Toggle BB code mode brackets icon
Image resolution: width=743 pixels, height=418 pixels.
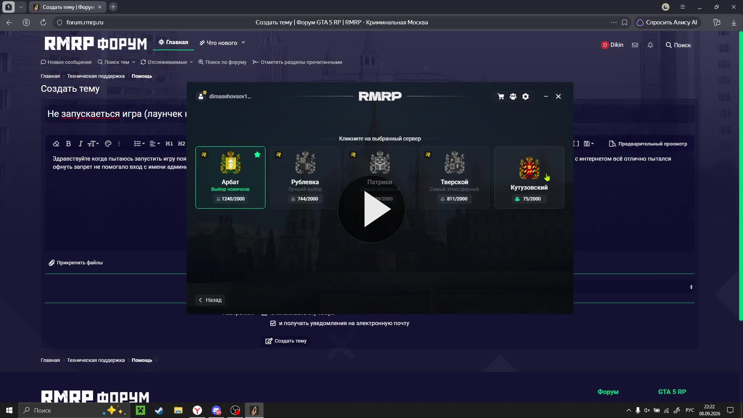pyautogui.click(x=576, y=144)
